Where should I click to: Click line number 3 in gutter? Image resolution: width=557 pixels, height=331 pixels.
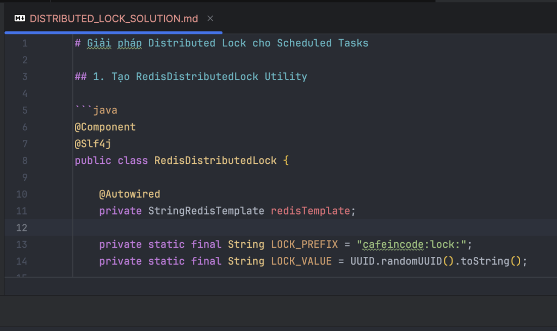tap(24, 77)
